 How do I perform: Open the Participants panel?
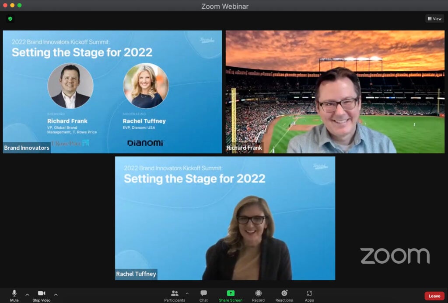coord(175,295)
